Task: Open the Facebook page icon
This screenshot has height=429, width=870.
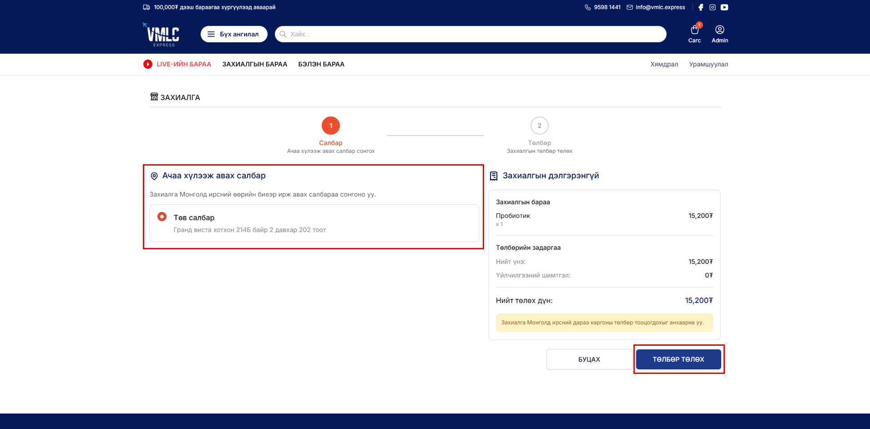Action: click(701, 7)
